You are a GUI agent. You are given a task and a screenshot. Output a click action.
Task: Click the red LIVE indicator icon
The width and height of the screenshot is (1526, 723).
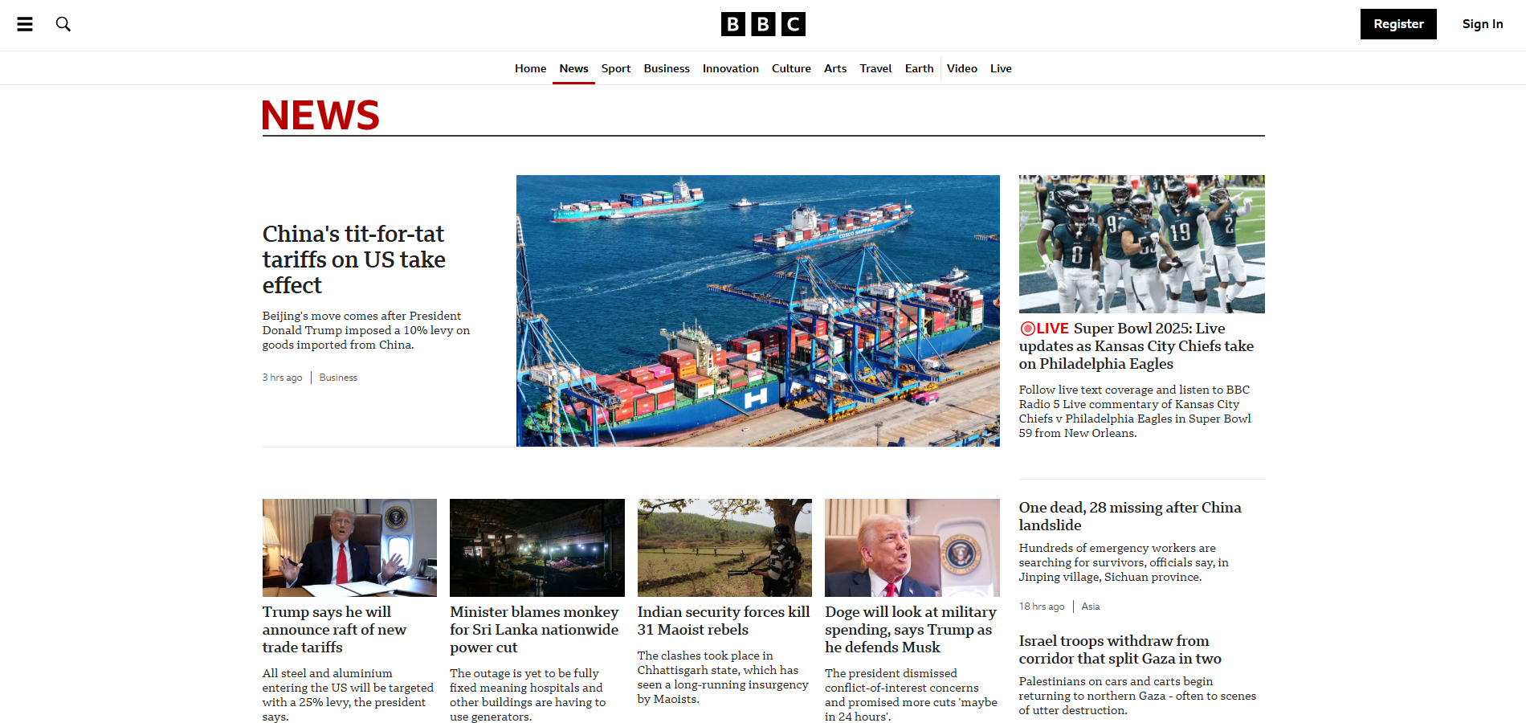tap(1027, 329)
